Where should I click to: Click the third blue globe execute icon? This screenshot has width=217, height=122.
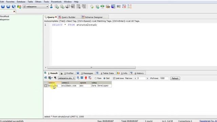(x=14, y=6)
